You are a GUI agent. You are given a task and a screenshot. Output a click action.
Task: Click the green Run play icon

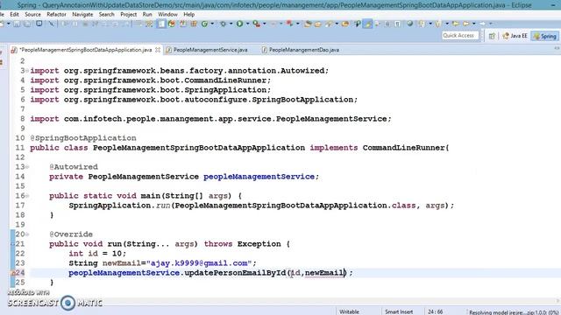coord(239,24)
